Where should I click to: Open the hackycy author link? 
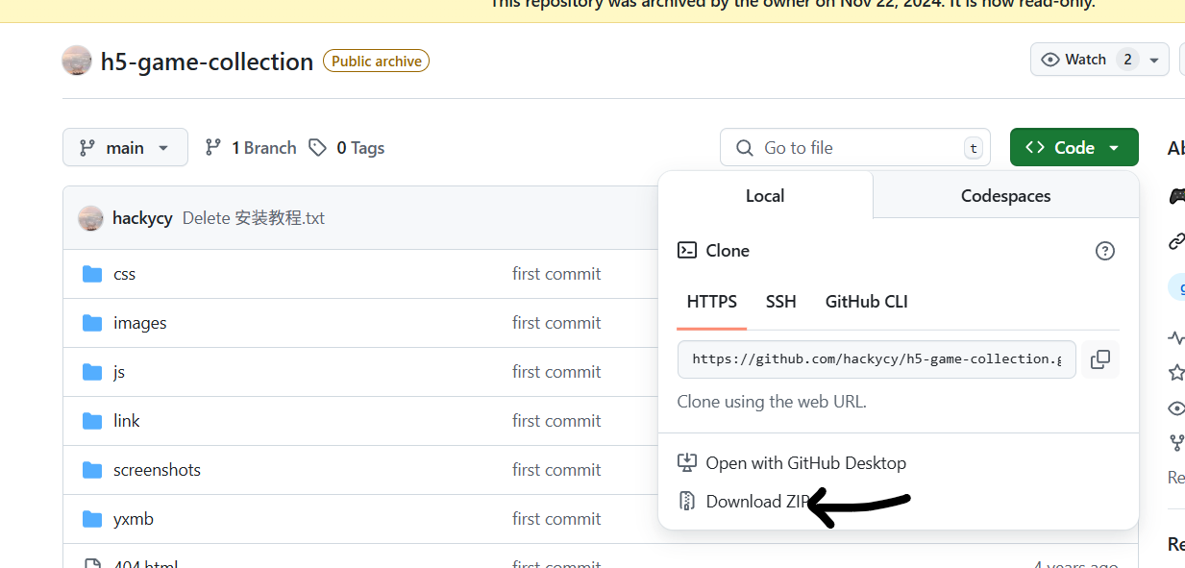click(x=142, y=218)
